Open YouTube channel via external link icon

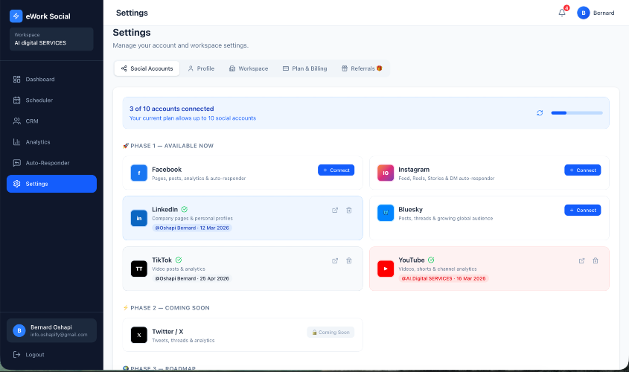pyautogui.click(x=581, y=260)
